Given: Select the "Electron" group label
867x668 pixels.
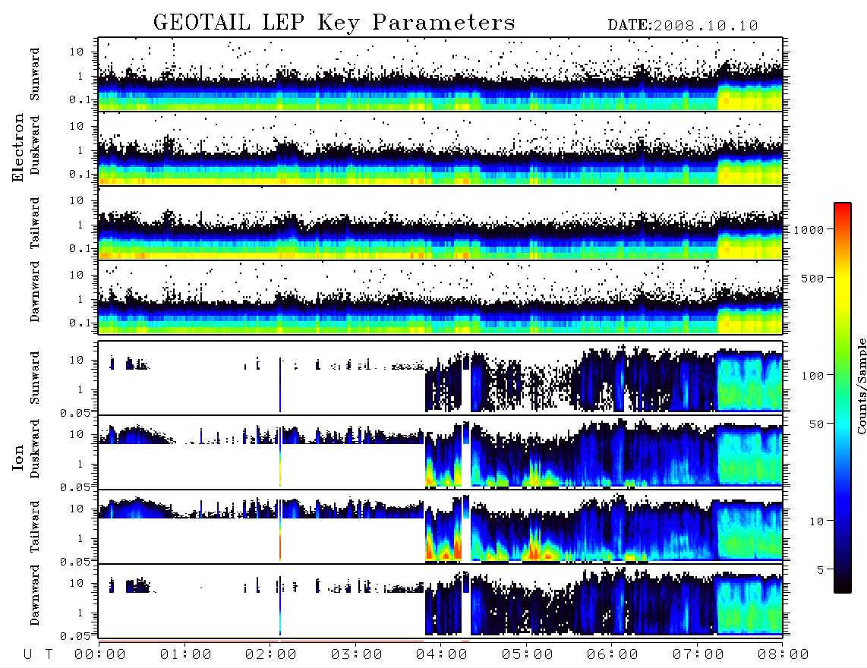Looking at the screenshot, I should 18,148.
